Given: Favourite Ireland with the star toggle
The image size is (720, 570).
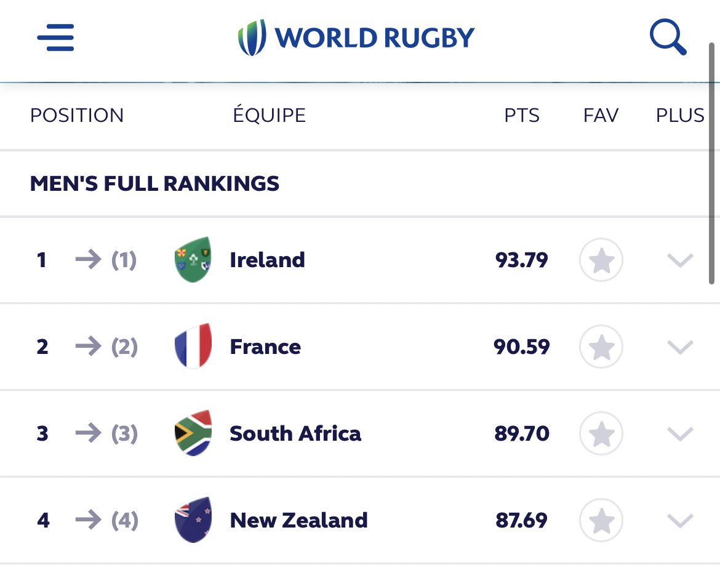Looking at the screenshot, I should click(601, 260).
